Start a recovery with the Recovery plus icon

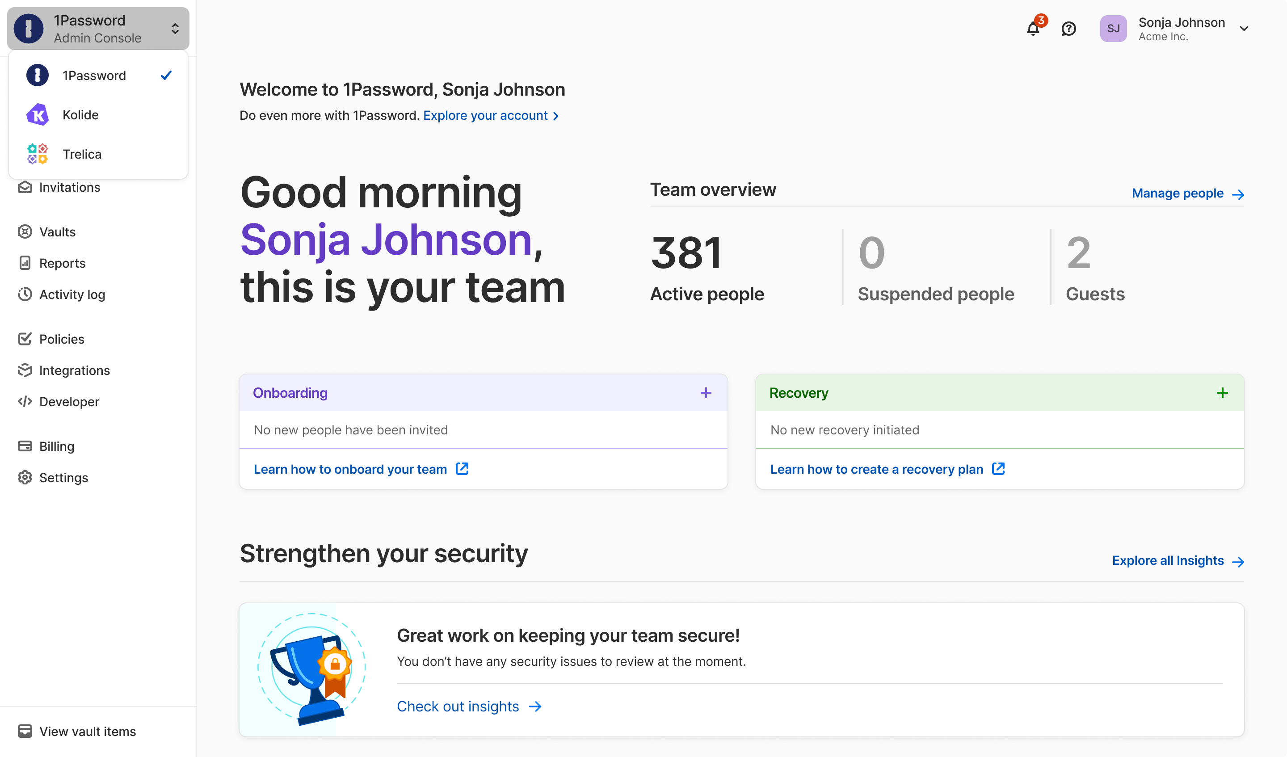click(1223, 392)
